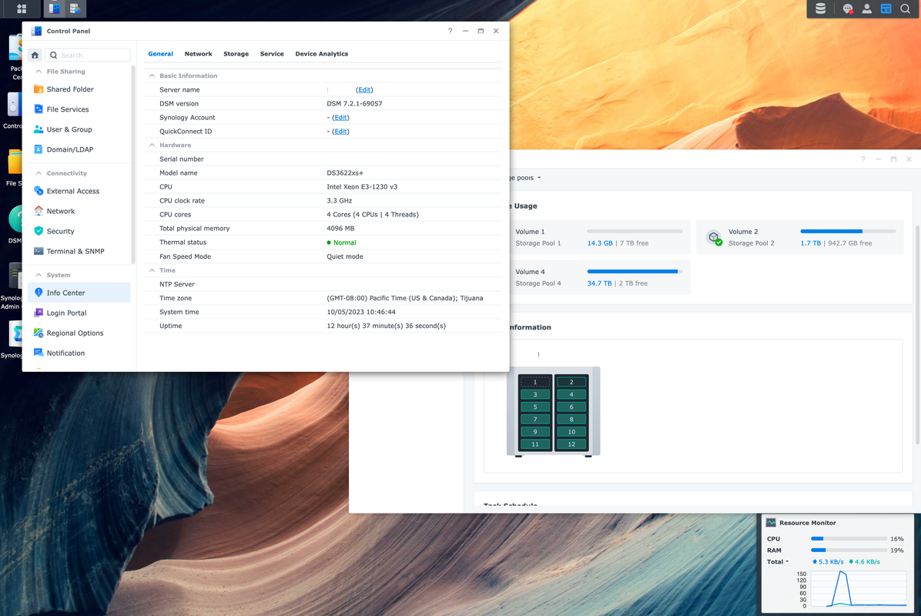Click Control Panel home icon
The width and height of the screenshot is (921, 616).
pos(35,55)
